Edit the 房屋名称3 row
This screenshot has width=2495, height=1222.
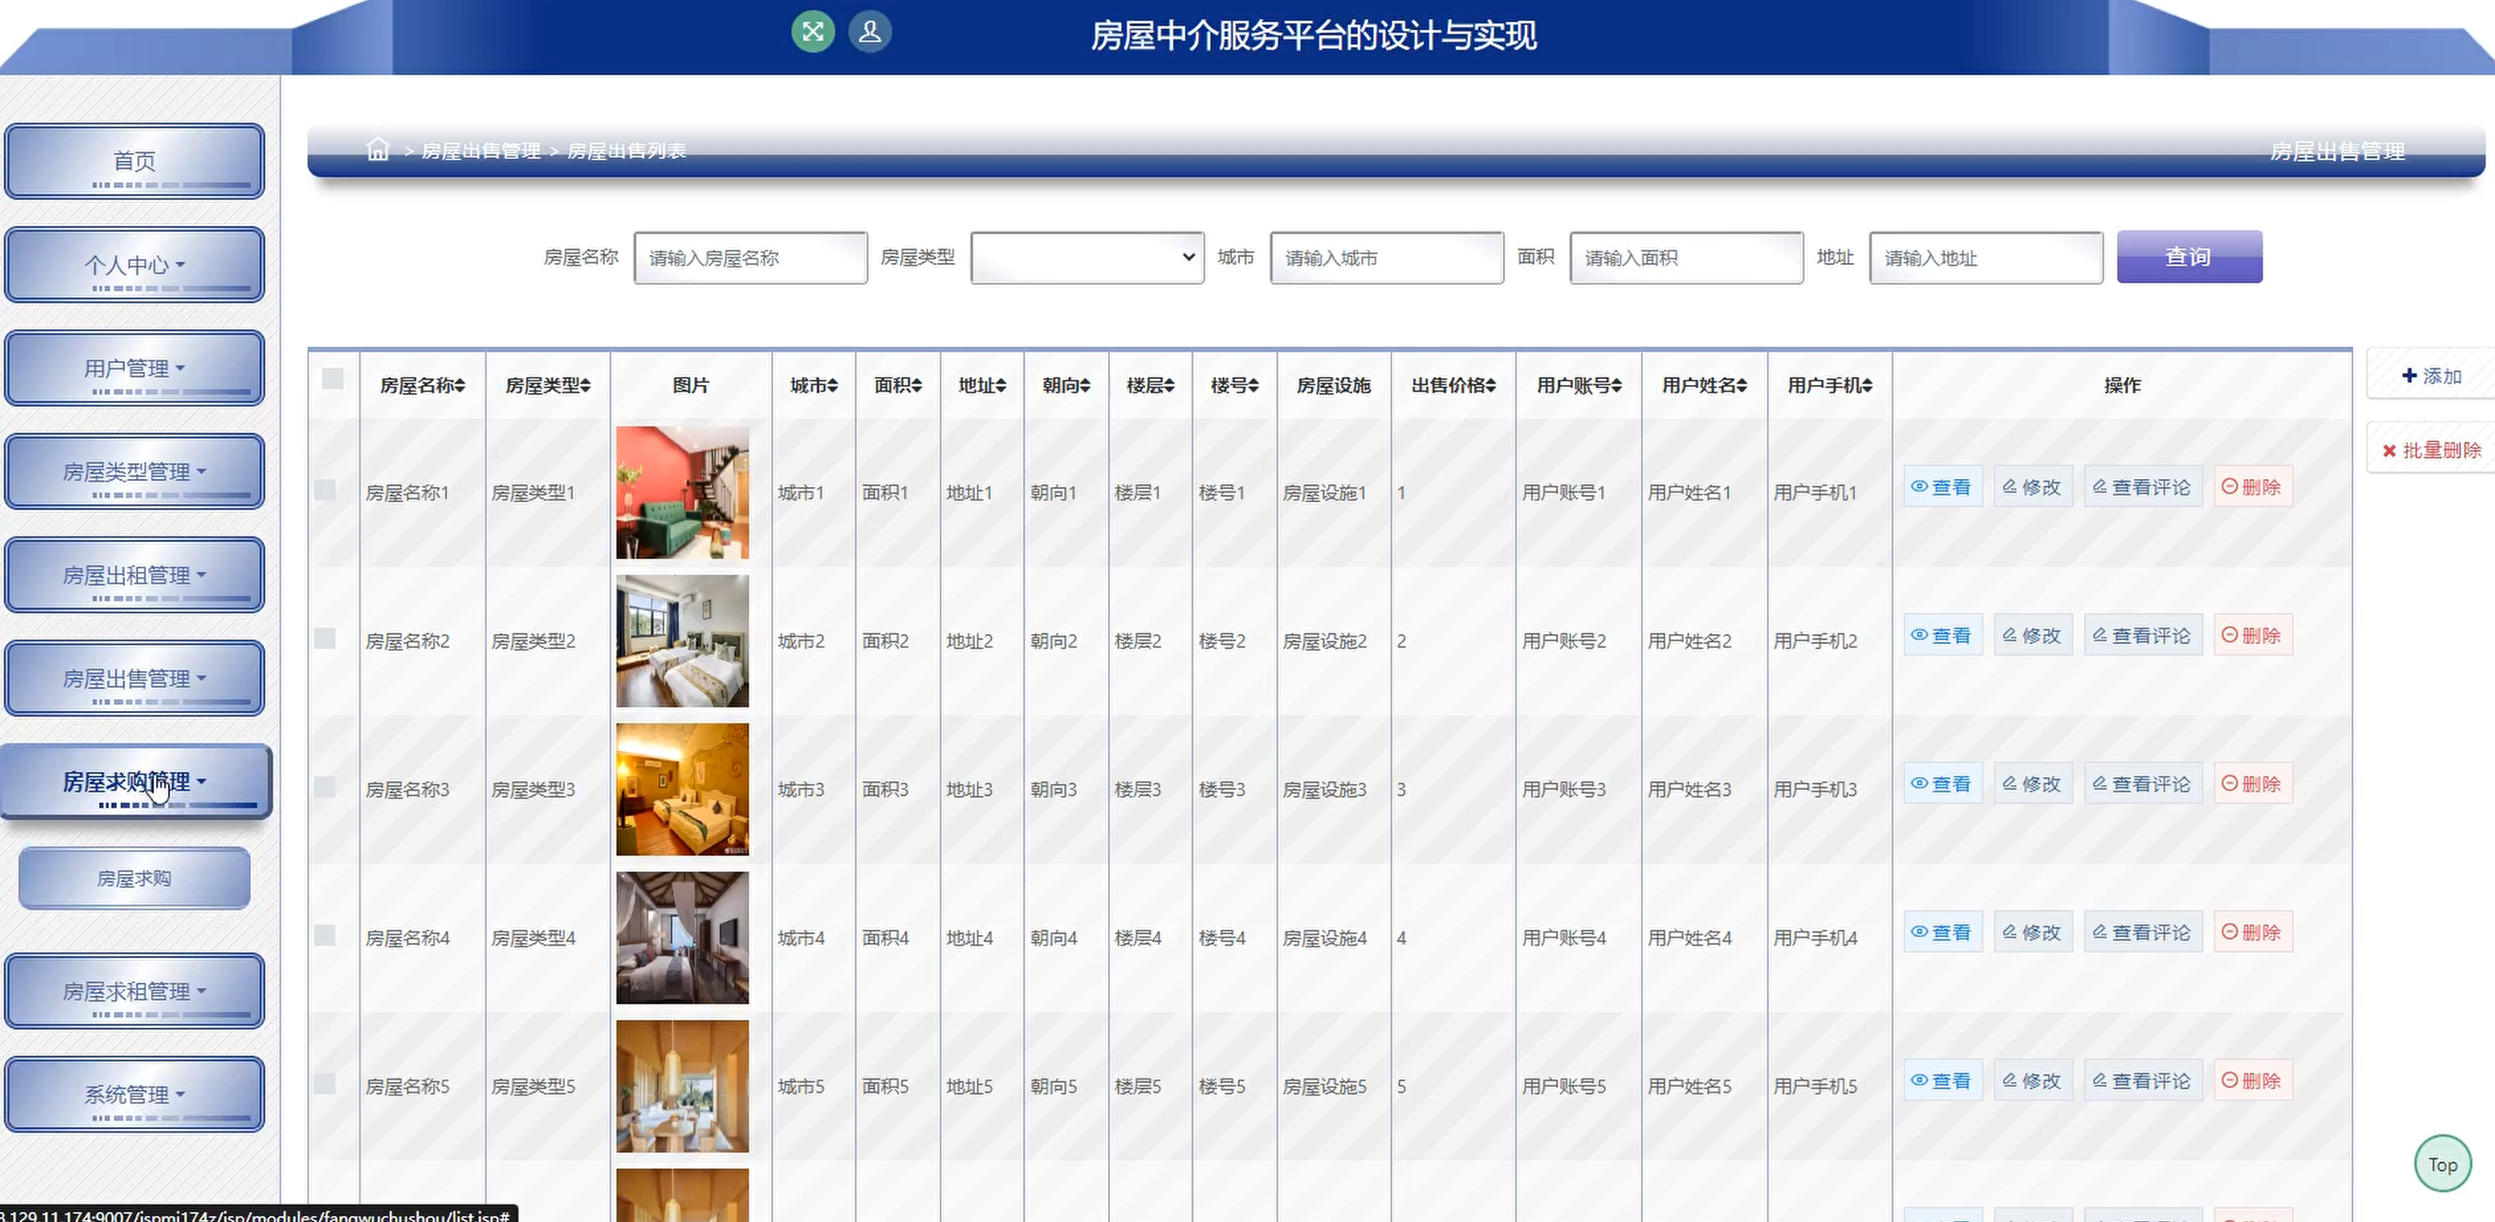pyautogui.click(x=2032, y=784)
